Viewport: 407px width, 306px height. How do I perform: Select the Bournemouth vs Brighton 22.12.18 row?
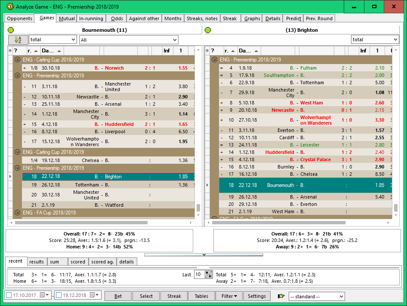pos(103,177)
